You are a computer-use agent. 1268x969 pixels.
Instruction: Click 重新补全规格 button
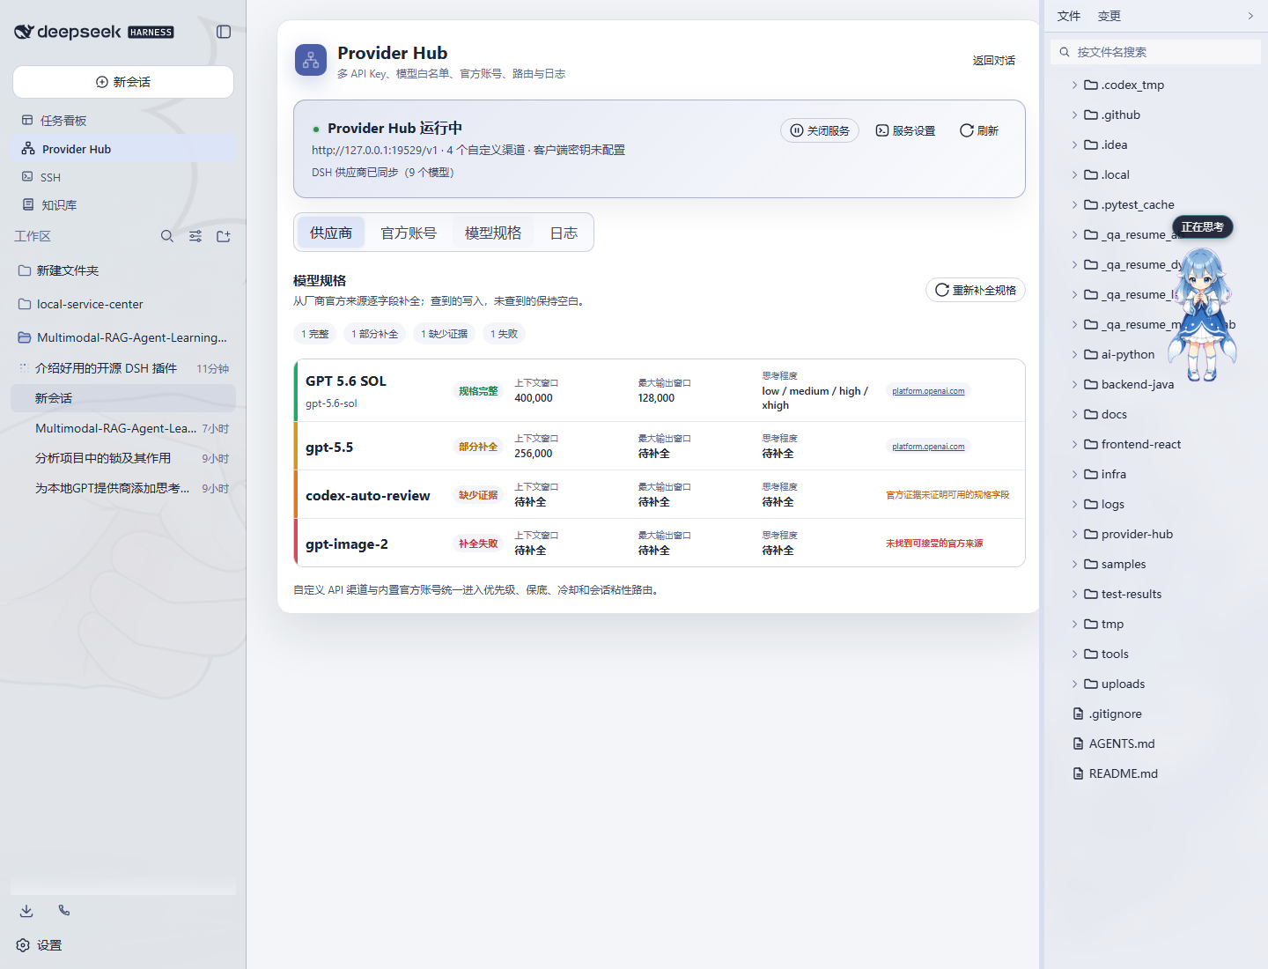976,290
